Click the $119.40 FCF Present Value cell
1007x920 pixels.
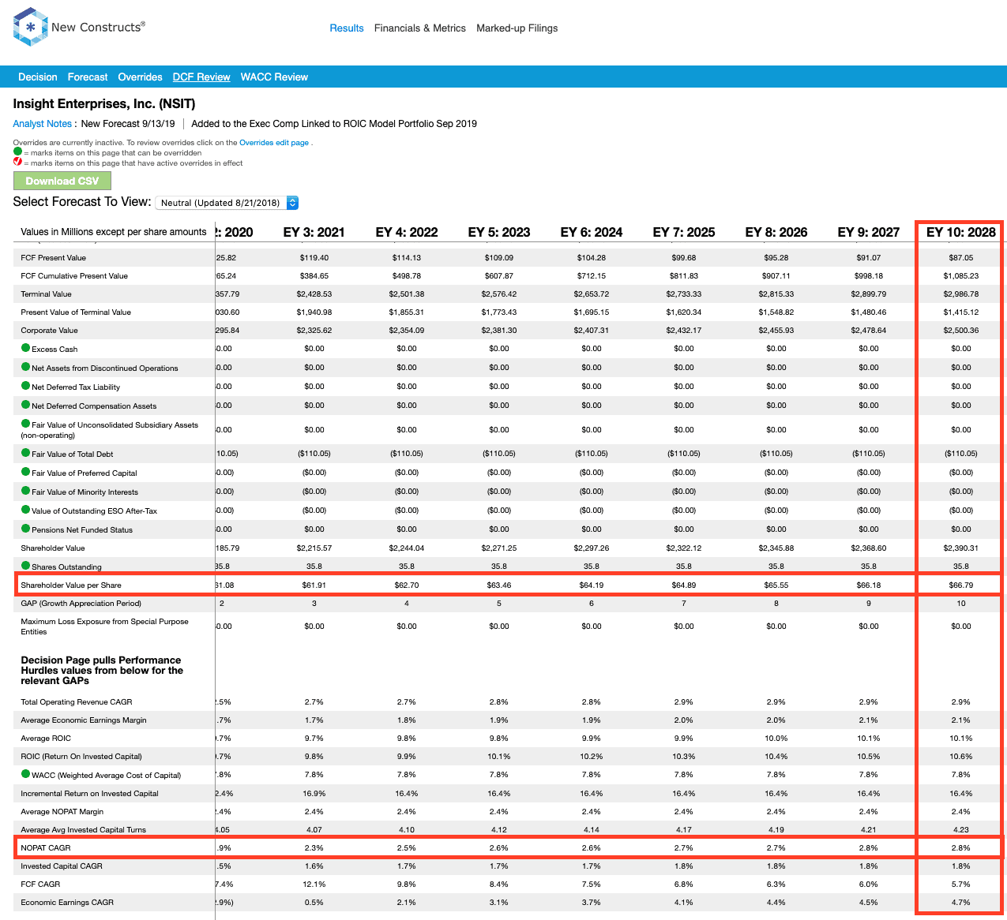point(314,258)
